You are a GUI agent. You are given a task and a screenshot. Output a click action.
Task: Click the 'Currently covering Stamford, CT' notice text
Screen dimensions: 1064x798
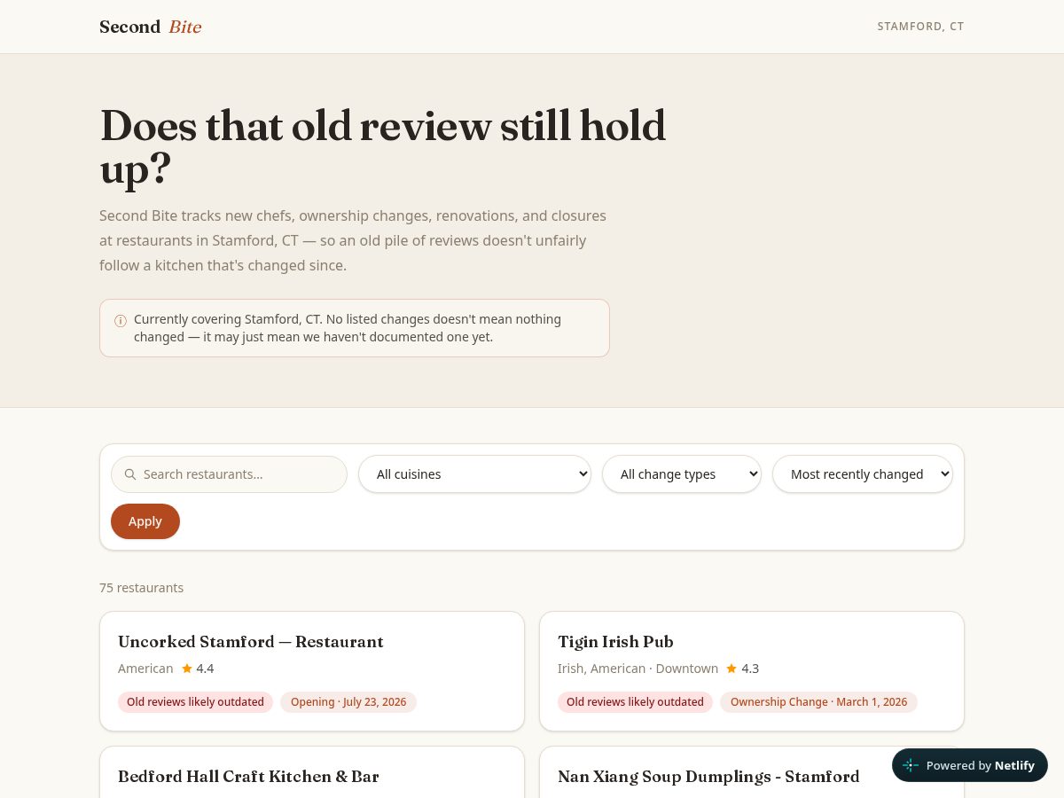tap(348, 328)
